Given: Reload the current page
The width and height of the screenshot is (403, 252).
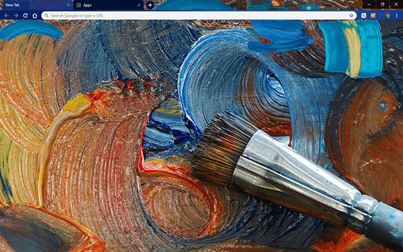Looking at the screenshot, I should tap(25, 16).
